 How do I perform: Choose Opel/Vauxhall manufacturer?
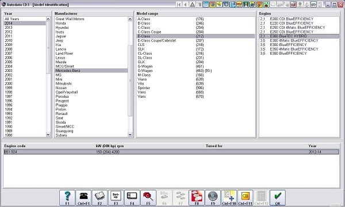coord(91,92)
